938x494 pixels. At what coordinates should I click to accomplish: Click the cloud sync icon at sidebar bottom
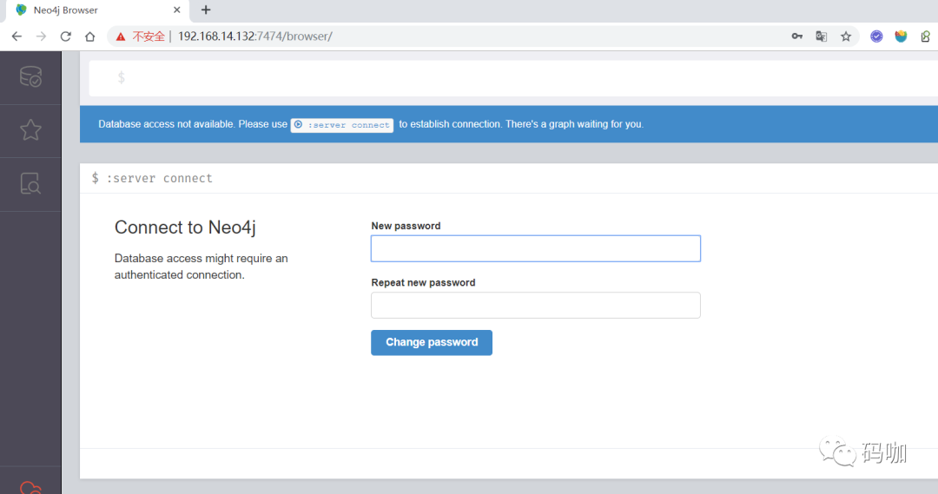click(x=30, y=487)
